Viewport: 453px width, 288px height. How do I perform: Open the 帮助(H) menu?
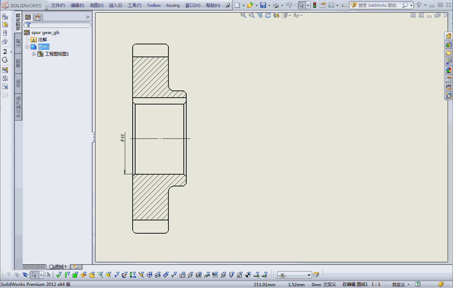(x=213, y=5)
